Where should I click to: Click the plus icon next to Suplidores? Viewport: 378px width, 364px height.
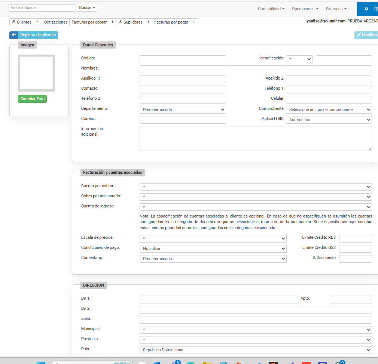pyautogui.click(x=148, y=22)
